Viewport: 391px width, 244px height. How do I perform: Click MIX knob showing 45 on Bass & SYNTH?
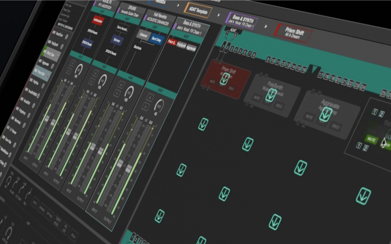[x=159, y=105]
